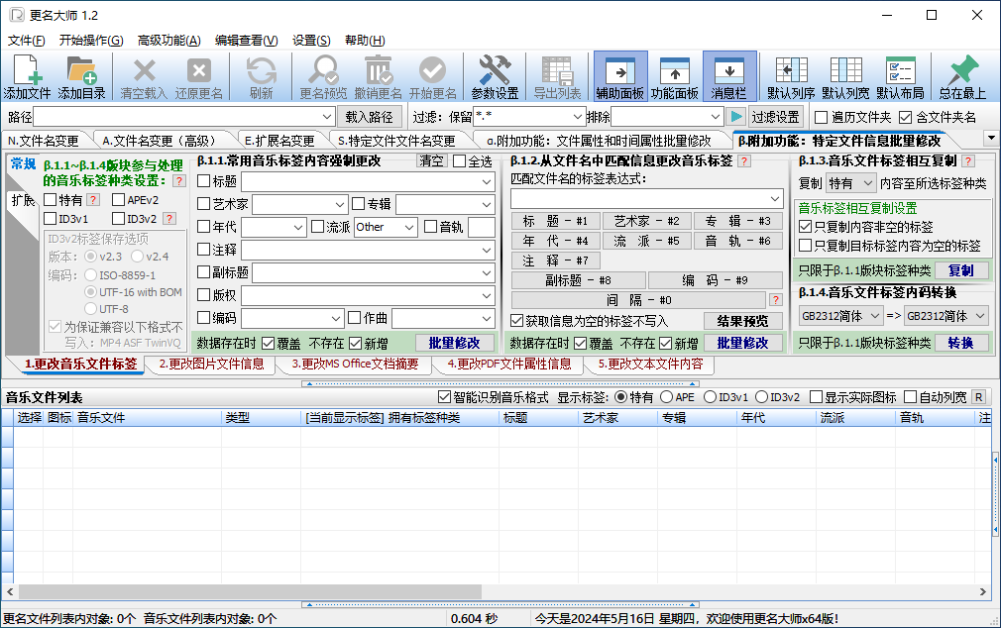
Task: Open the 路径 path dropdown
Action: coord(327,117)
